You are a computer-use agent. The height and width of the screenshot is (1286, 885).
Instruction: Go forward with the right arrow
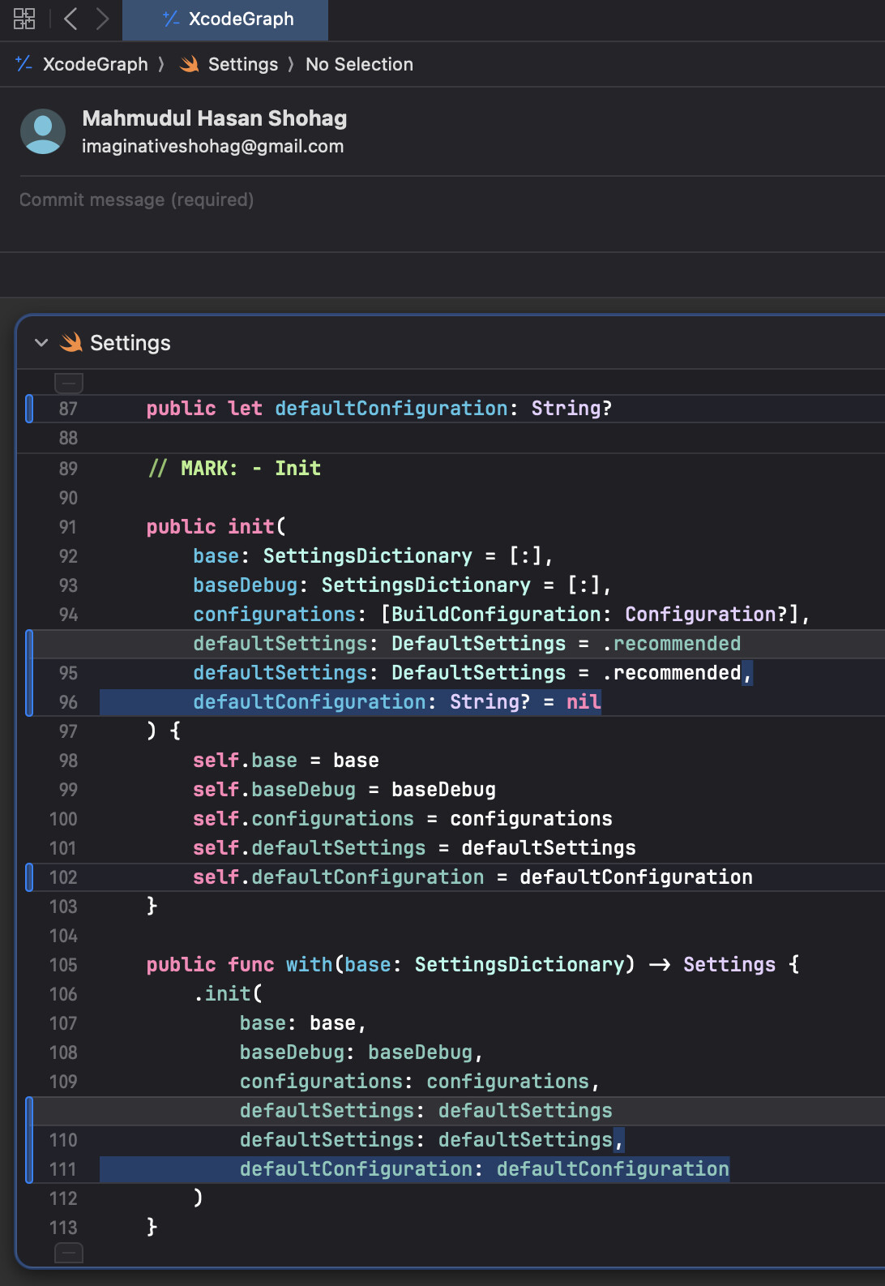(x=102, y=19)
